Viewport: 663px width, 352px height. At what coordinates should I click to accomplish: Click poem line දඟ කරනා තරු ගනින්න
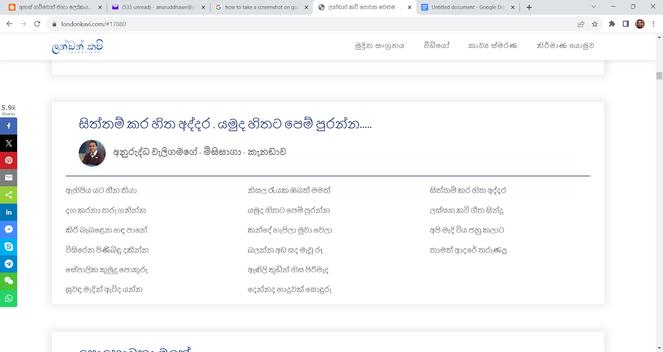106,210
